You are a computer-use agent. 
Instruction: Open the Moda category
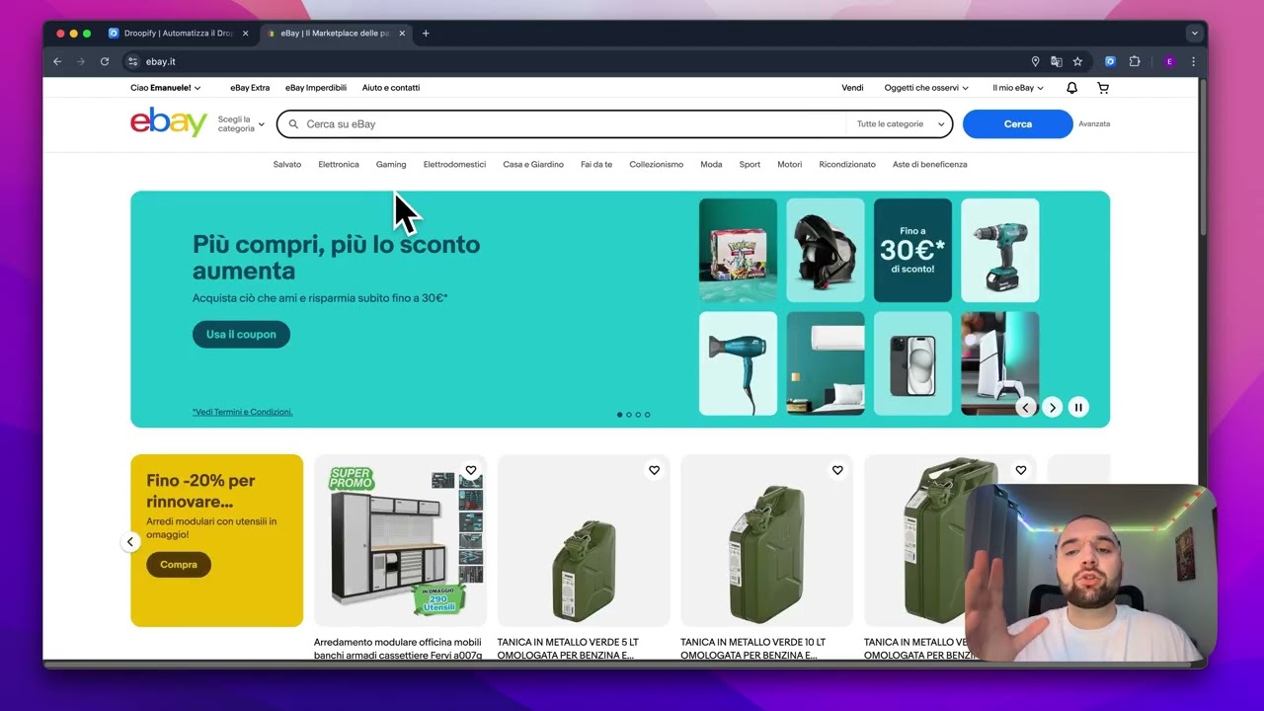pos(711,165)
